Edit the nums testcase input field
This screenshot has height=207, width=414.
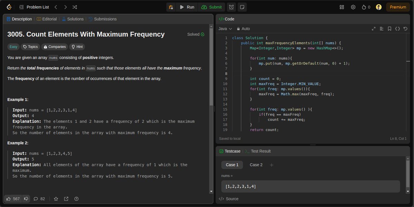tap(310, 186)
